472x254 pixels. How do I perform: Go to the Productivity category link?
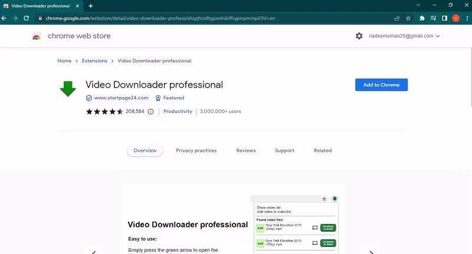[178, 111]
